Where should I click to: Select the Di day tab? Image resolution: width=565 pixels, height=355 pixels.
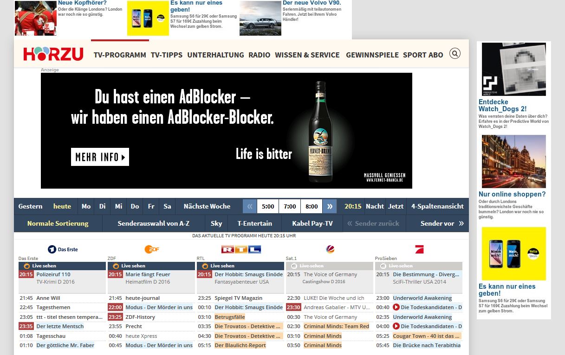tap(103, 206)
